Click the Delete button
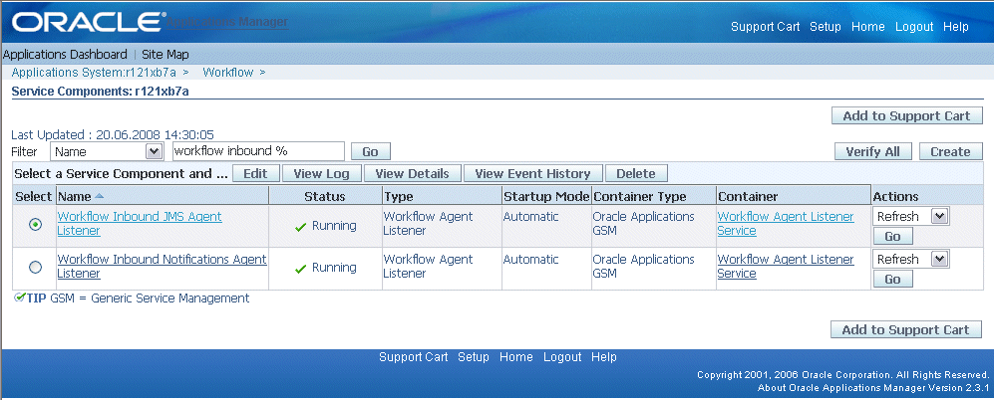 (636, 173)
